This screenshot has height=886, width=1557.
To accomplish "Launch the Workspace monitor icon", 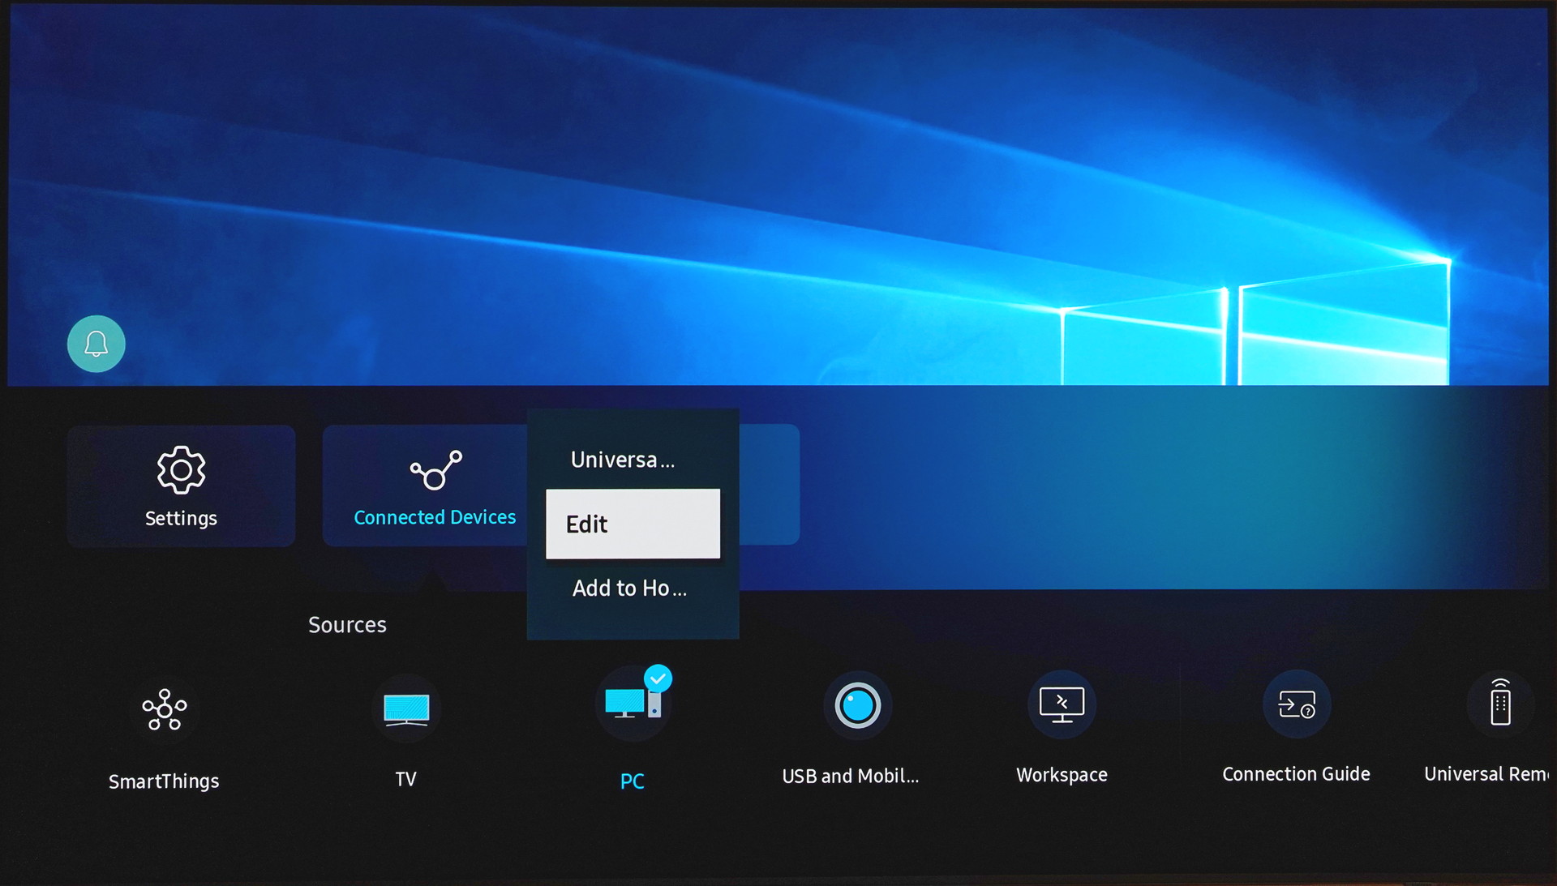I will point(1061,704).
